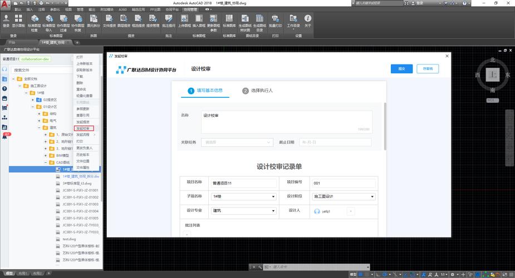Image resolution: width=515 pixels, height=278 pixels.
Task: Click the 名称 text field
Action: tap(286, 122)
